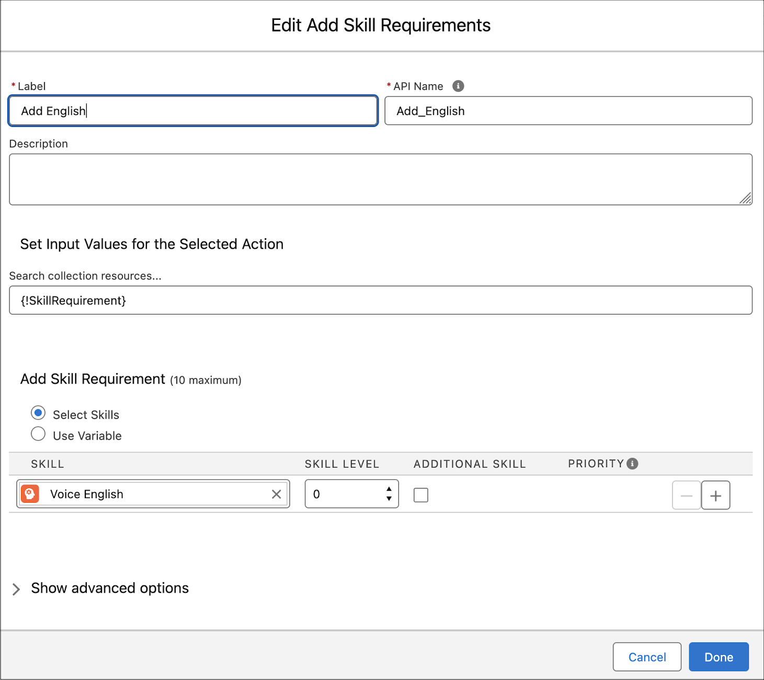Viewport: 764px width, 680px height.
Task: Click the Set Input Values heading
Action: click(x=152, y=244)
